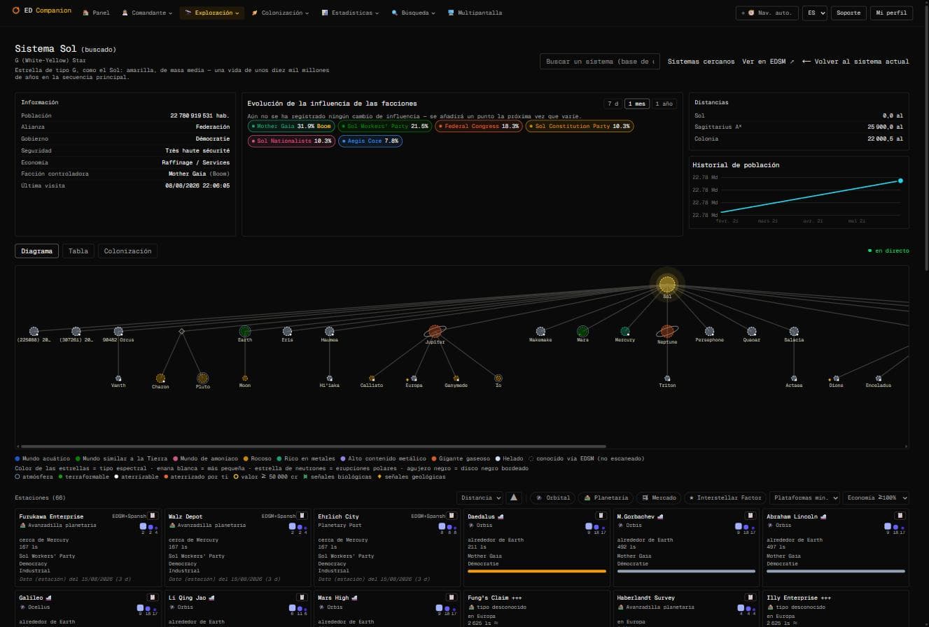Select the Charon body icon
Image resolution: width=929 pixels, height=627 pixels.
160,378
